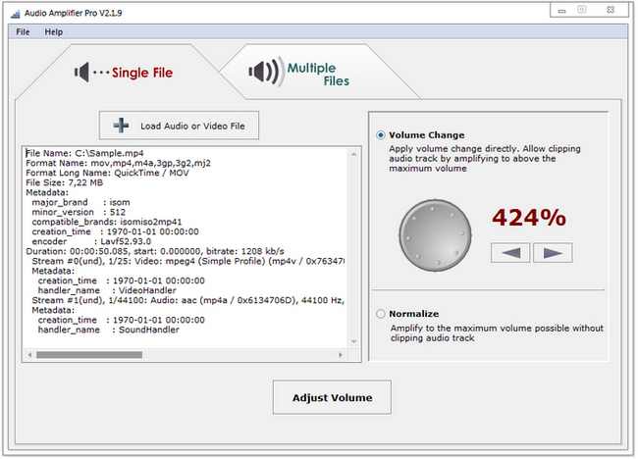Click the plus icon for loading media

(121, 126)
